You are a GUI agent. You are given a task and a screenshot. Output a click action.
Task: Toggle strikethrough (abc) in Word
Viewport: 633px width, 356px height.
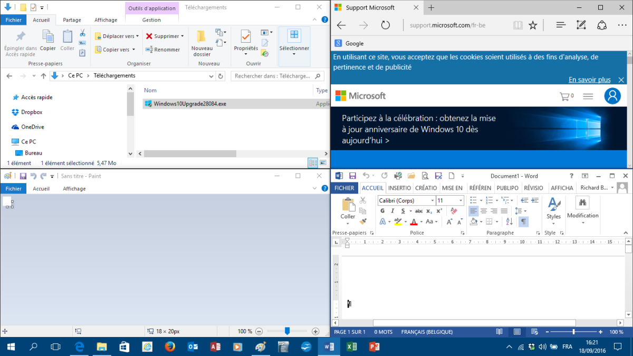point(419,211)
